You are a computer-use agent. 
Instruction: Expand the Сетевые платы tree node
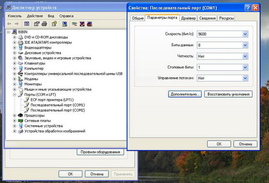[x=15, y=121]
